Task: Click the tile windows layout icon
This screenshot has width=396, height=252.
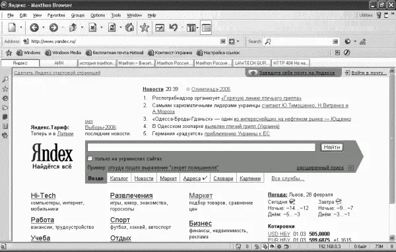Action: pyautogui.click(x=191, y=28)
